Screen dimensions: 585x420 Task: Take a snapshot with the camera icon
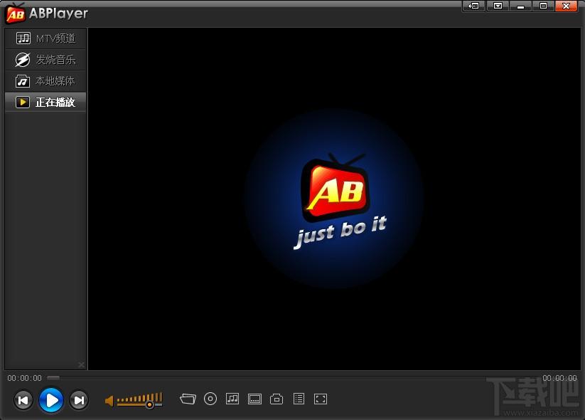(277, 399)
